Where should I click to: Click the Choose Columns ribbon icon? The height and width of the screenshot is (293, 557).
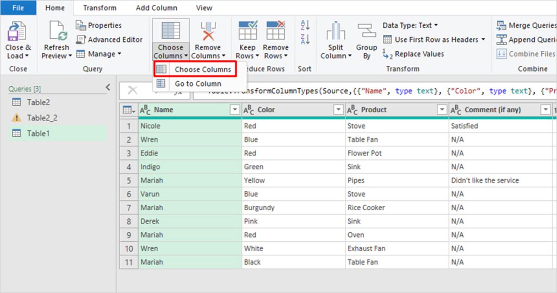(171, 30)
